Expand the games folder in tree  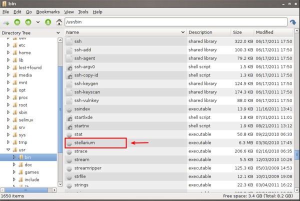click(14, 172)
